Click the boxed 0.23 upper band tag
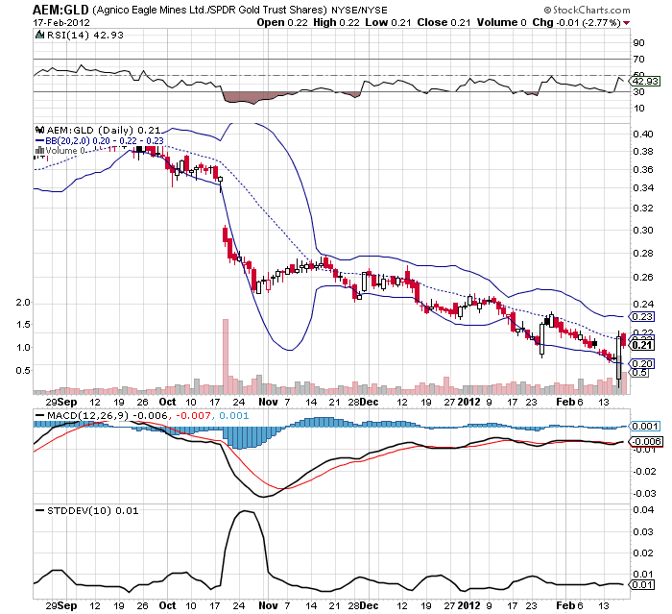 (x=642, y=317)
